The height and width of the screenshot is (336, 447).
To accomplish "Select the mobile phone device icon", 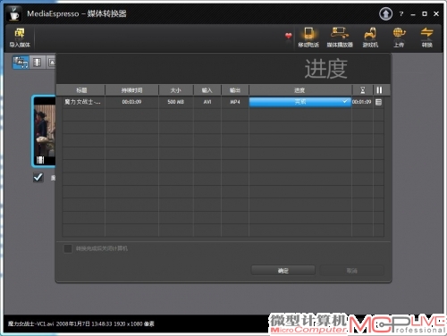I will (308, 38).
